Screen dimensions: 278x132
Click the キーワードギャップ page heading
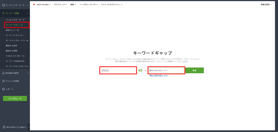[x=152, y=53]
